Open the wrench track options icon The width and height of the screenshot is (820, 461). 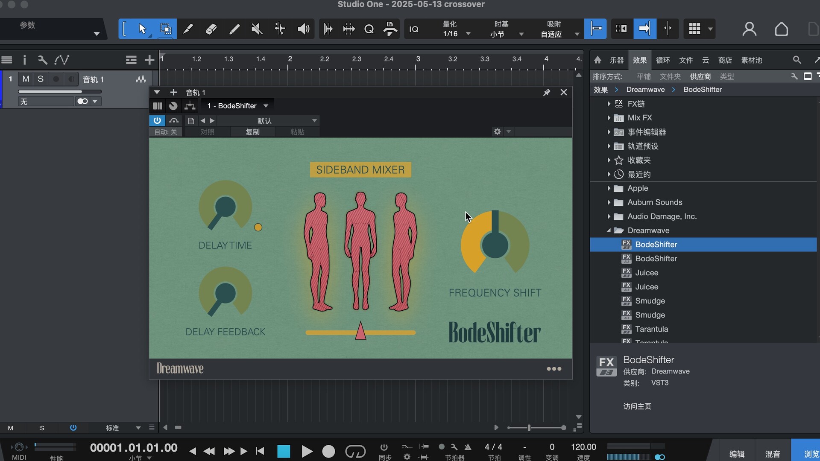[42, 60]
